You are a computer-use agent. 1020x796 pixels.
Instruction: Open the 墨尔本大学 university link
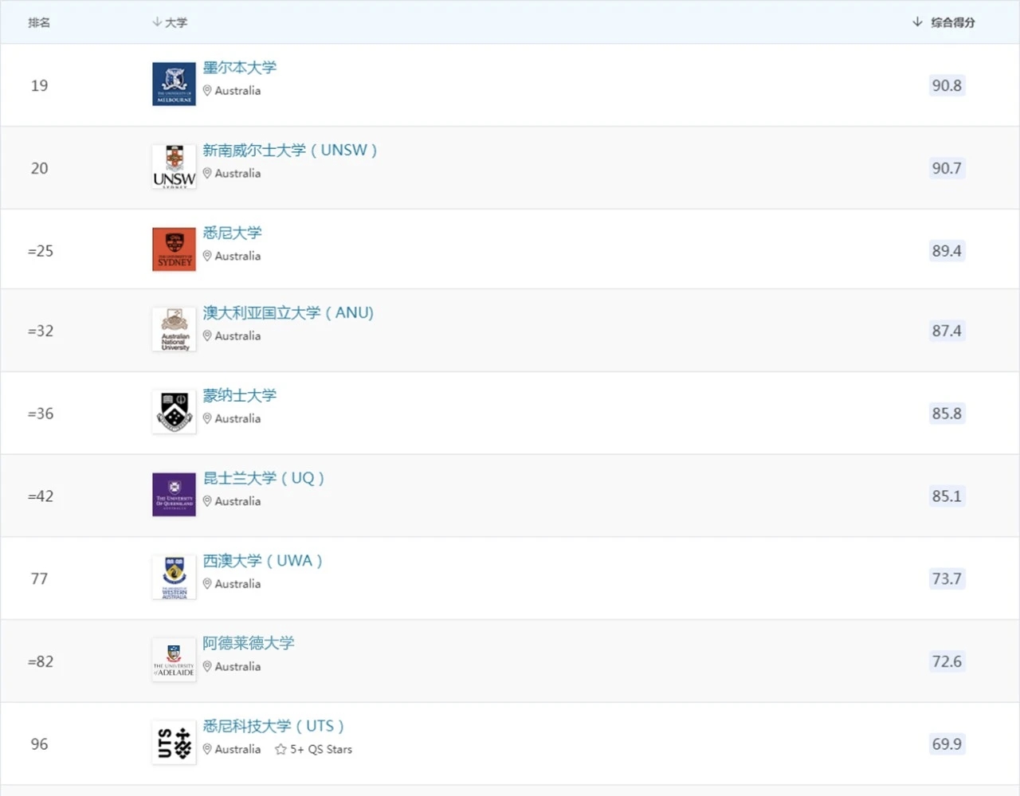coord(240,68)
